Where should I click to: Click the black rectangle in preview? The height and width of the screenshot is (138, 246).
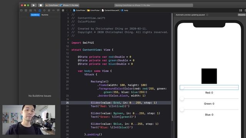coord(209,76)
